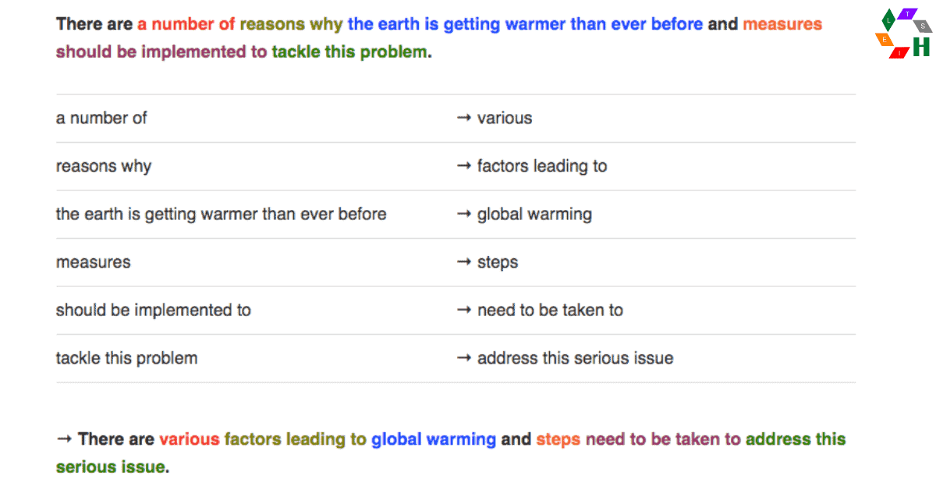Screen dimensions: 936x490
Task: Select the 'should be implemented to' row text
Action: coord(154,311)
